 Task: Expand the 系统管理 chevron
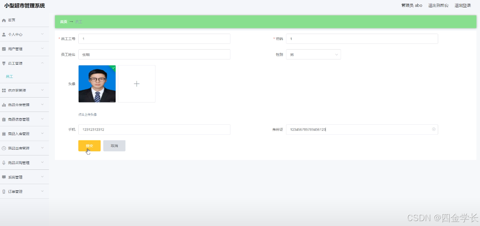(43, 177)
